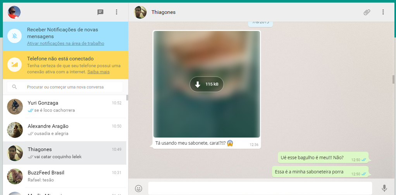396x195 pixels.
Task: Click the preview "se é loco cachorrera"
Action: coord(55,110)
